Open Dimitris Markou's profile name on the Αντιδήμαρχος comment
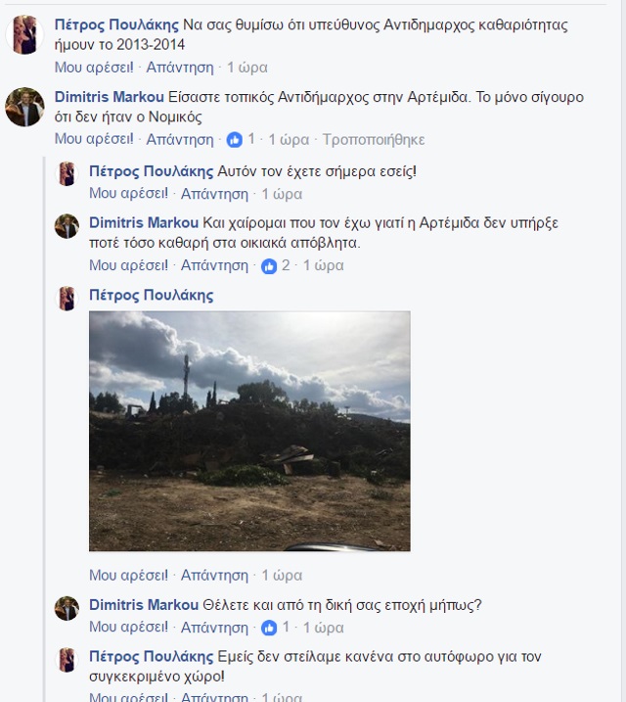Viewport: 626px width, 702px height. pos(109,97)
